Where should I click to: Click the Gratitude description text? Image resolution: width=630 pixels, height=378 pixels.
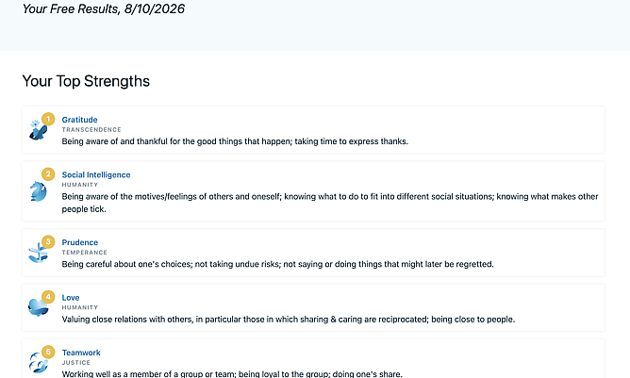point(235,141)
